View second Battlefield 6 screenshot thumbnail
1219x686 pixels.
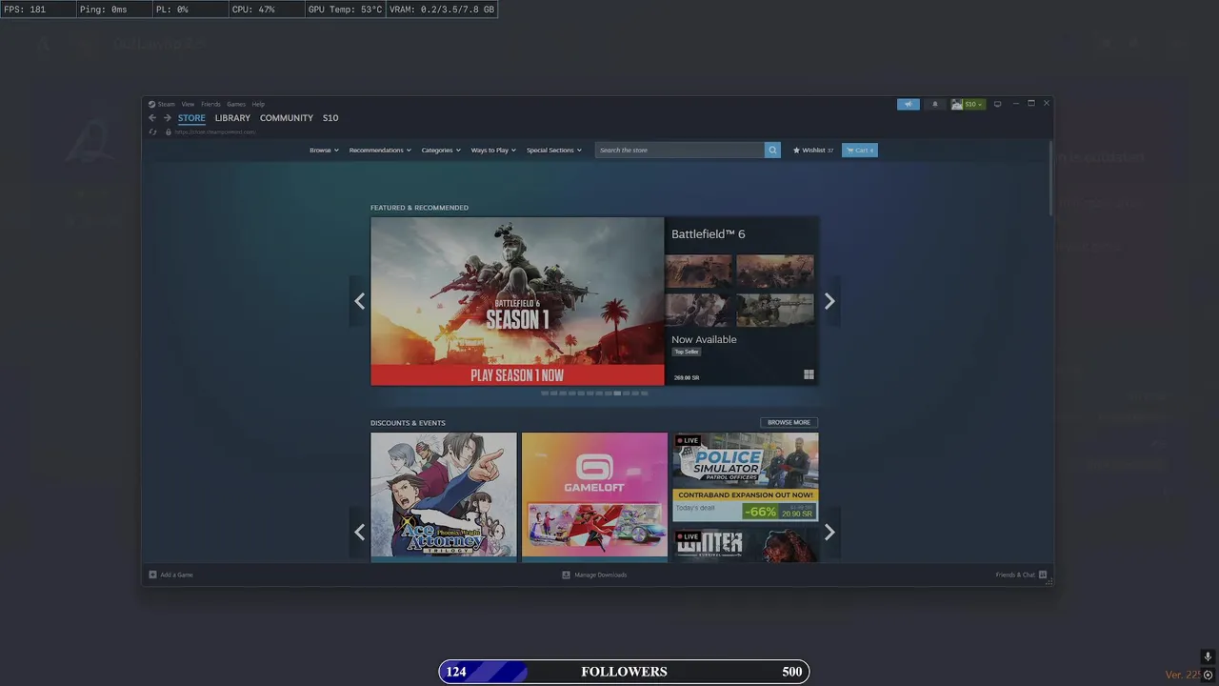coord(775,272)
